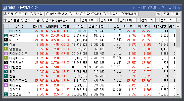Click the red up triangle in 네이처셀 row
Viewport: 184px width, 101px height.
pyautogui.click(x=47, y=31)
